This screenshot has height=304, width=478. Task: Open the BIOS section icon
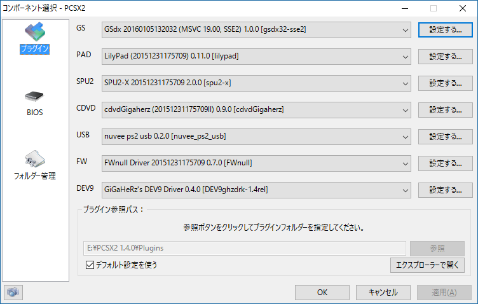(x=35, y=104)
